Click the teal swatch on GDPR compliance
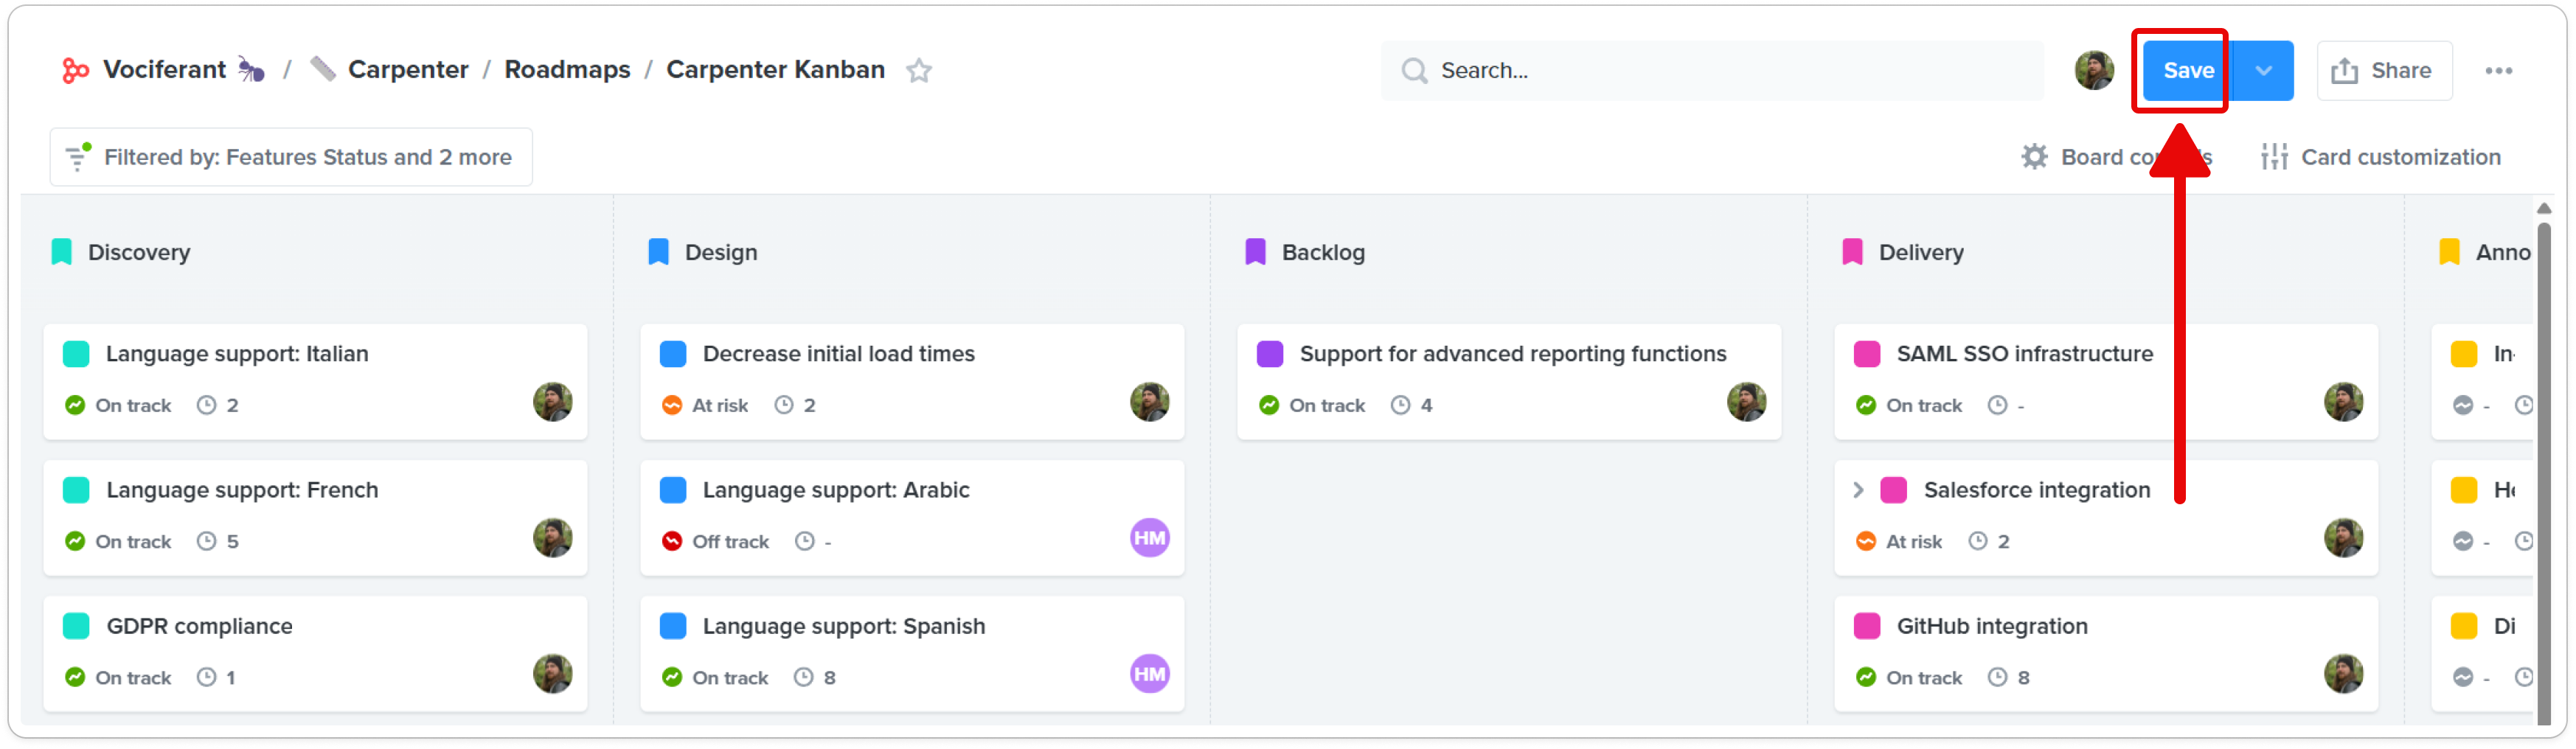The height and width of the screenshot is (749, 2576). [x=76, y=626]
